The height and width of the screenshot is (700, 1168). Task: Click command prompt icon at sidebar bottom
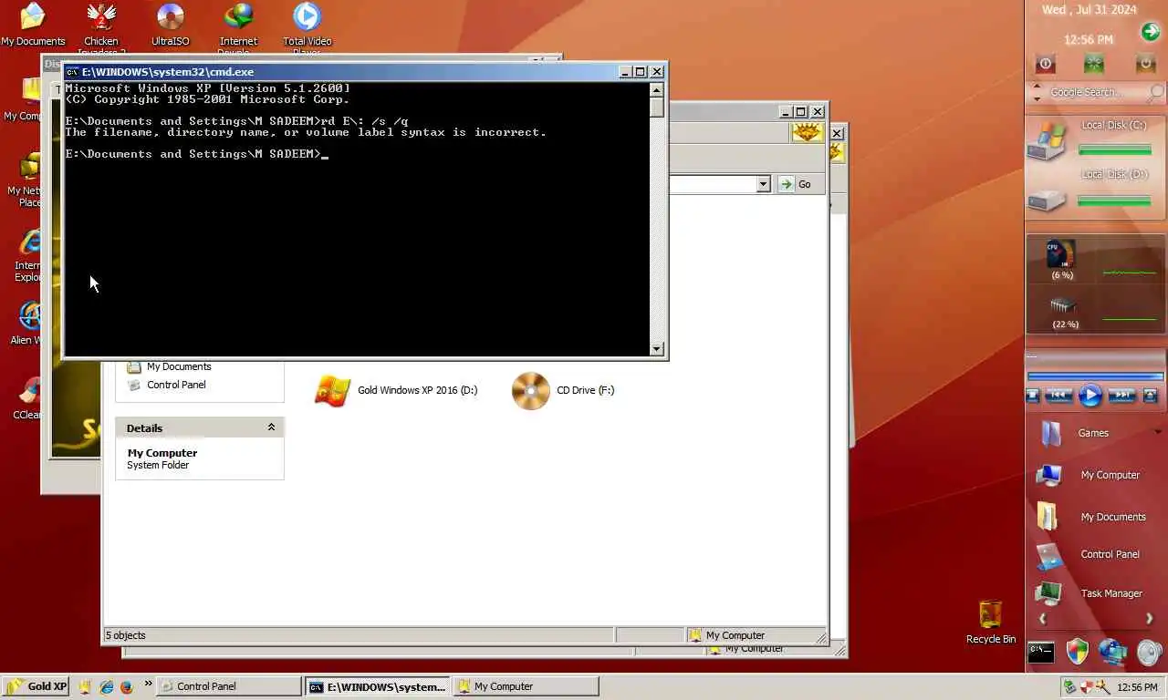pos(1041,652)
